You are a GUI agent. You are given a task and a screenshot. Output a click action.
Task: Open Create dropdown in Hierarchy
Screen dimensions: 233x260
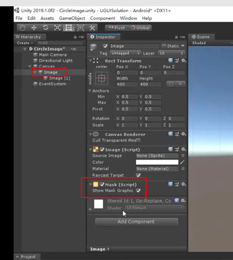coord(25,43)
